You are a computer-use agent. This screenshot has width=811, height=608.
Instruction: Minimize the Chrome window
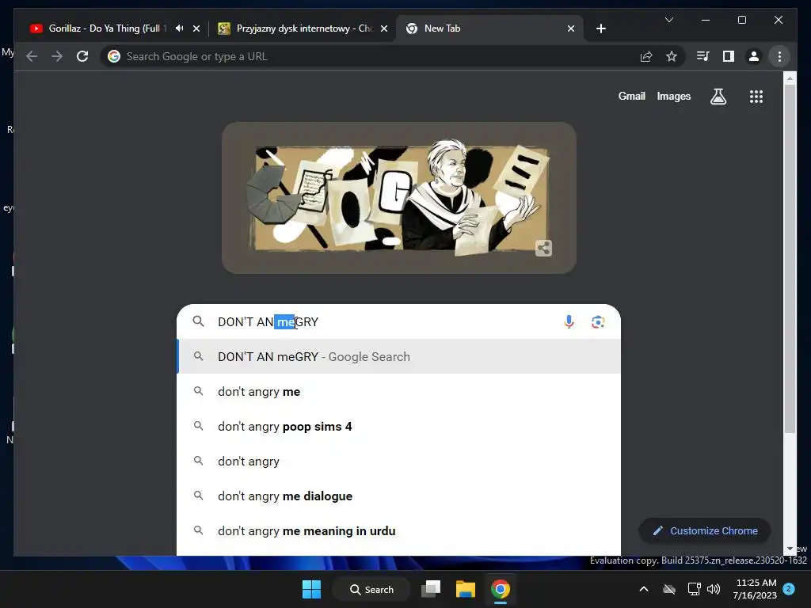[x=706, y=20]
